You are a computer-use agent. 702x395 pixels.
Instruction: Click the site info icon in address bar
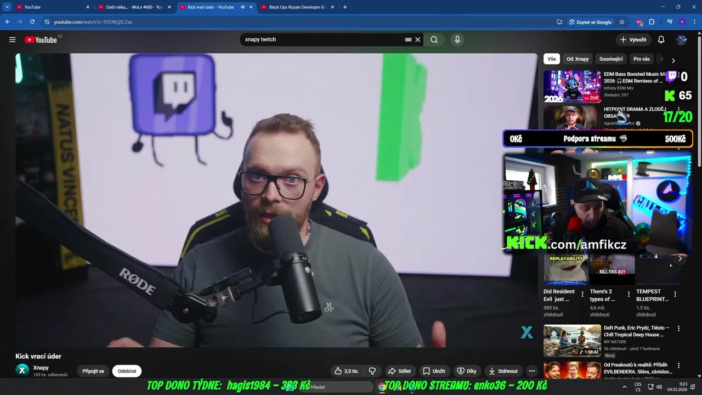(47, 22)
